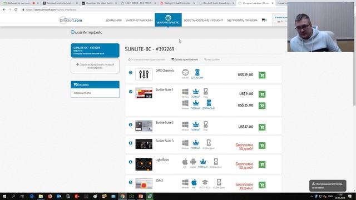Screen dimensions: 356x200
Task: Click the blue hourglass icon for DMX Channels
Action: 197,73
